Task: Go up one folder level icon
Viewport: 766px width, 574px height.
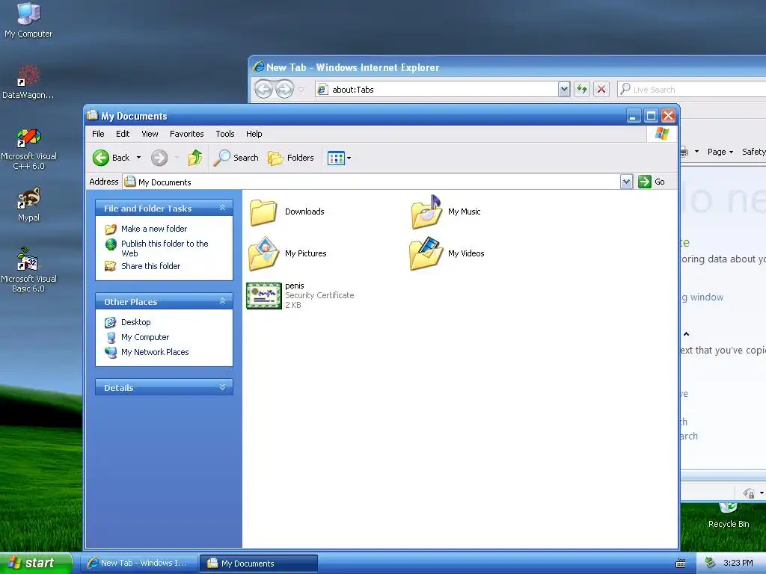Action: [195, 158]
